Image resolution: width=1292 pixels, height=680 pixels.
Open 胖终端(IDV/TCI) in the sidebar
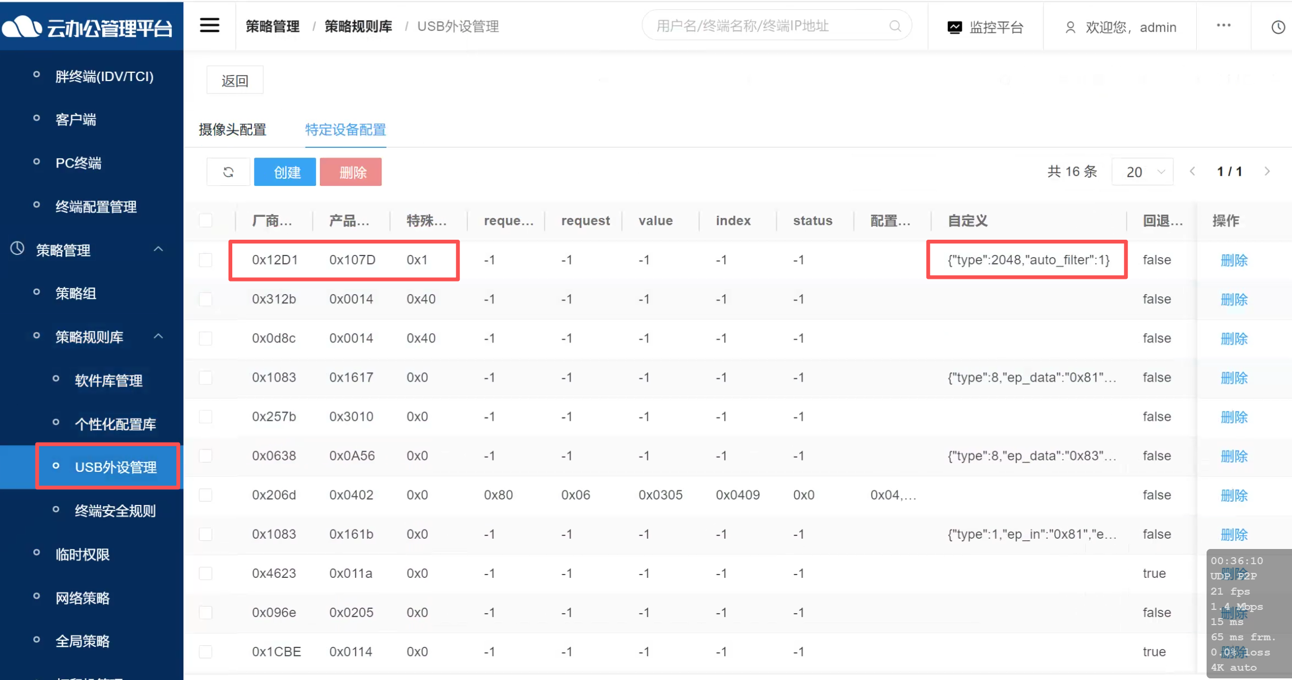tap(104, 76)
